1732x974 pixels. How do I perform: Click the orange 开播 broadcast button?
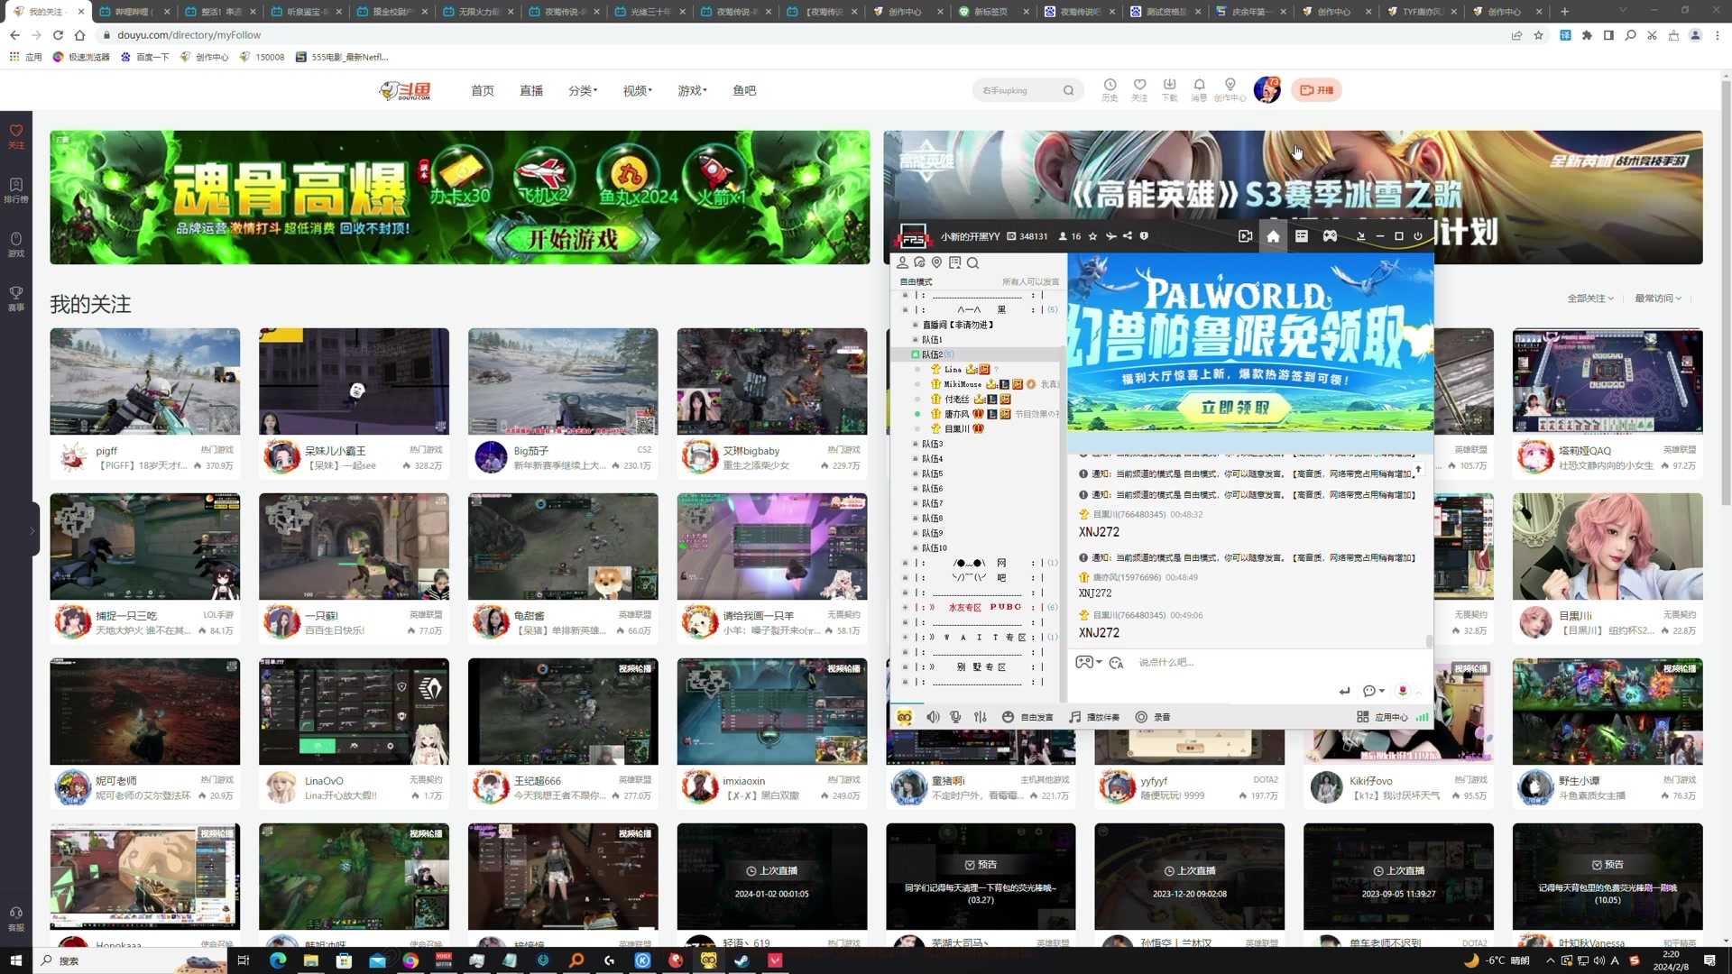1316,89
